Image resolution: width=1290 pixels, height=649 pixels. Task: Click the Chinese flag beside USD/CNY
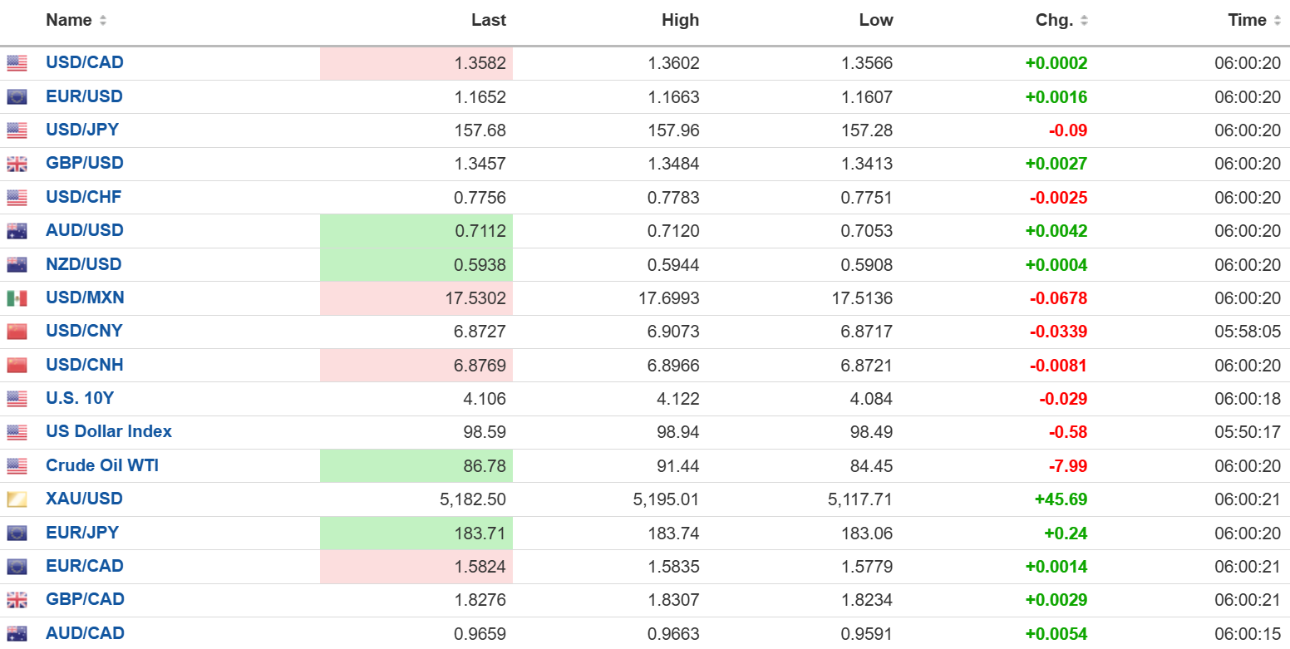[x=17, y=332]
